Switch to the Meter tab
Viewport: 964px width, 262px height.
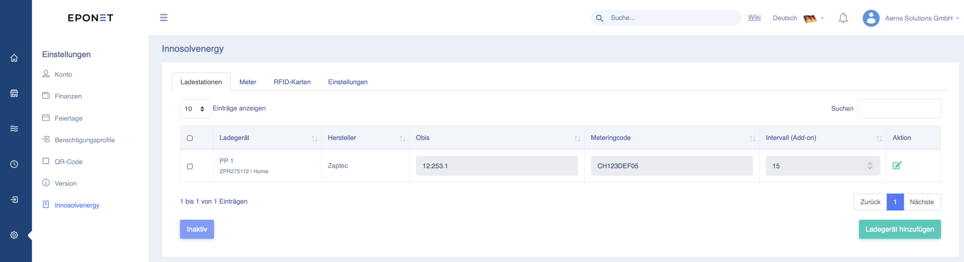coord(248,82)
